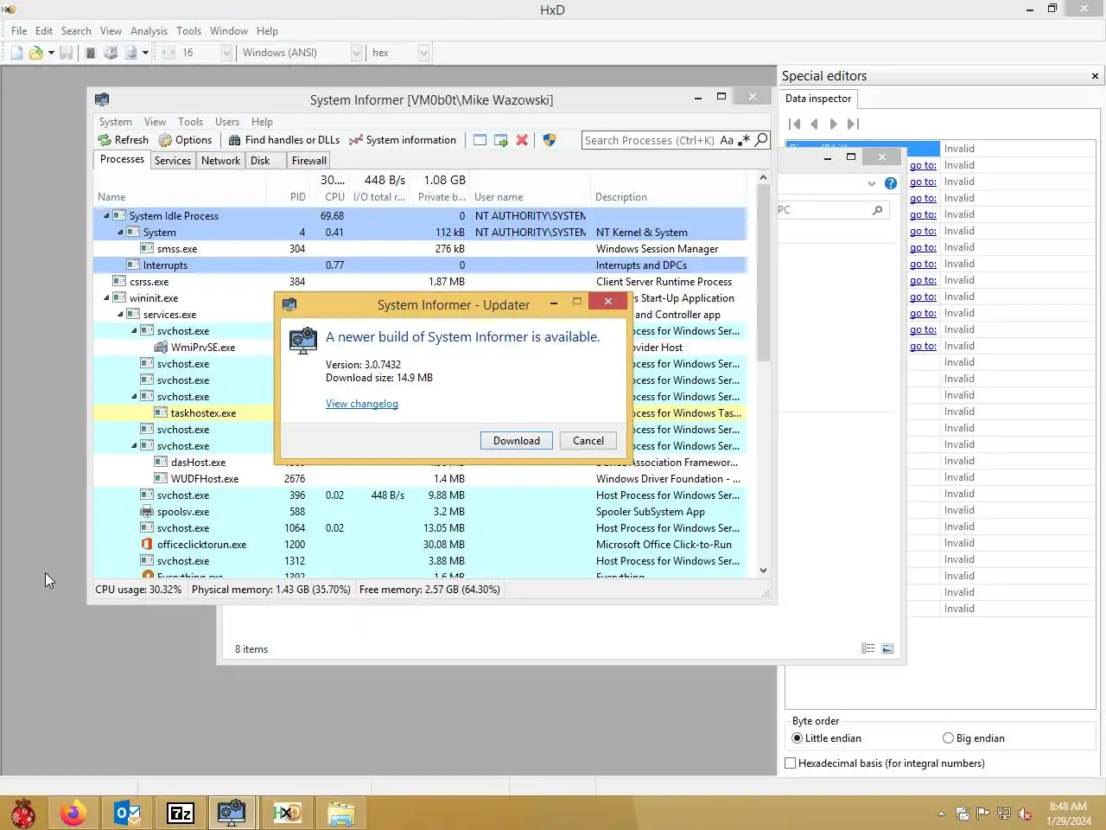
Task: Open the Analysis menu in HxD
Action: pyautogui.click(x=149, y=31)
